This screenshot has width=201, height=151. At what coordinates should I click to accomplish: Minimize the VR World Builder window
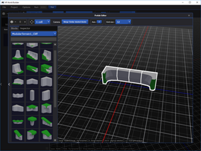183,2
